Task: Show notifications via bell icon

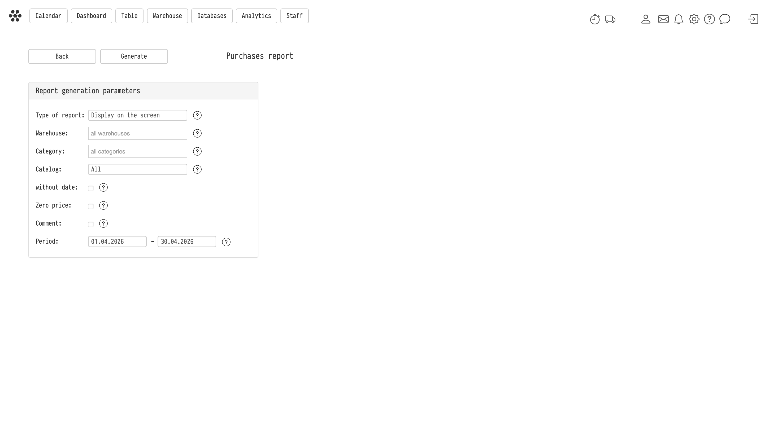Action: pos(679,19)
